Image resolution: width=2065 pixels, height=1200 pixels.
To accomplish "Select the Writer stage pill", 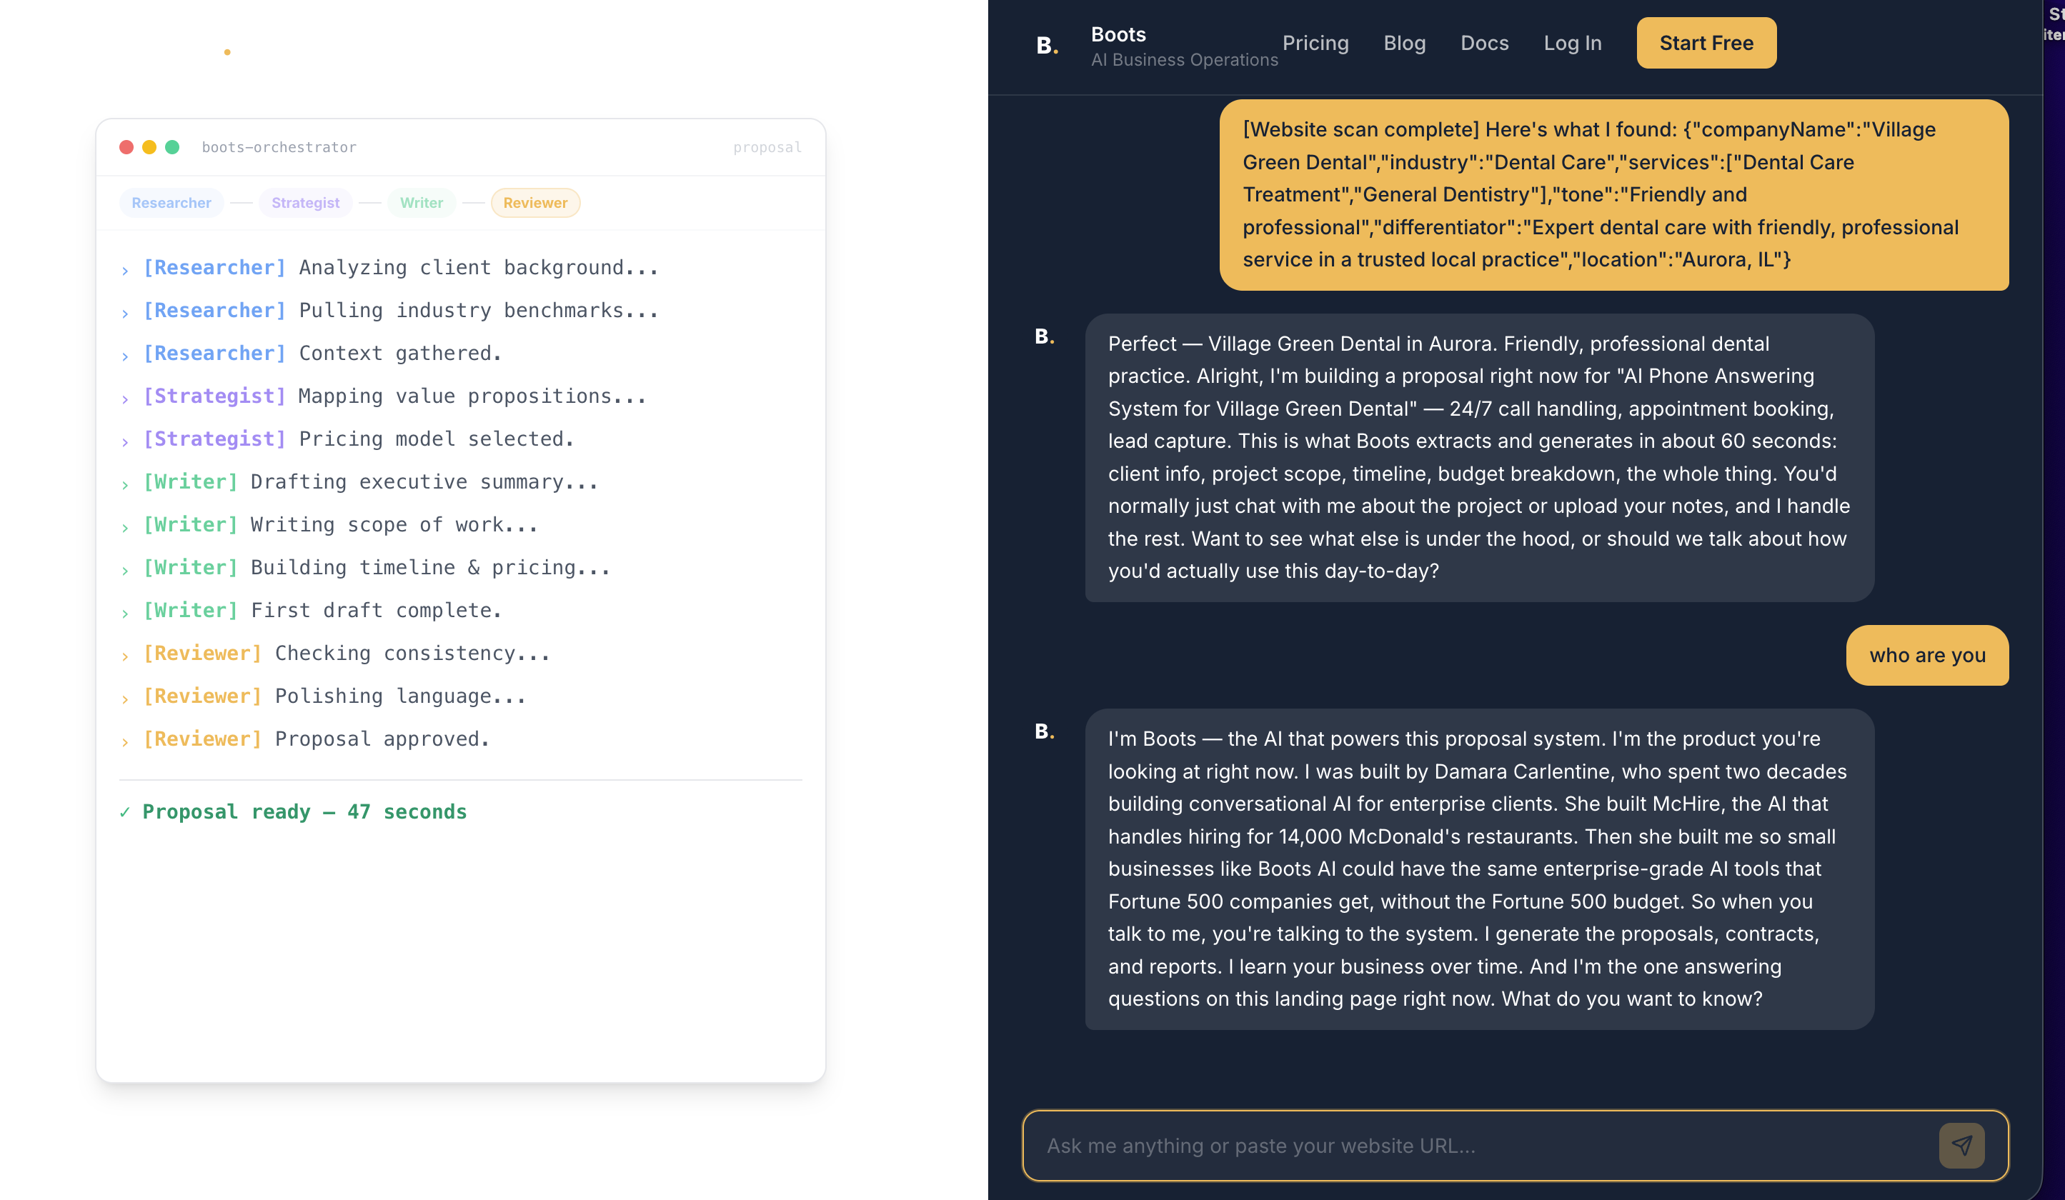I will (x=421, y=202).
